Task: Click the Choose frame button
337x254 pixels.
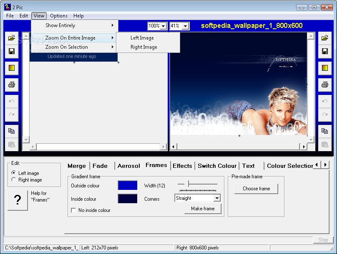Action: click(256, 189)
